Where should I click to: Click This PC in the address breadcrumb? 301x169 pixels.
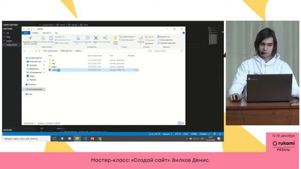(x=50, y=51)
